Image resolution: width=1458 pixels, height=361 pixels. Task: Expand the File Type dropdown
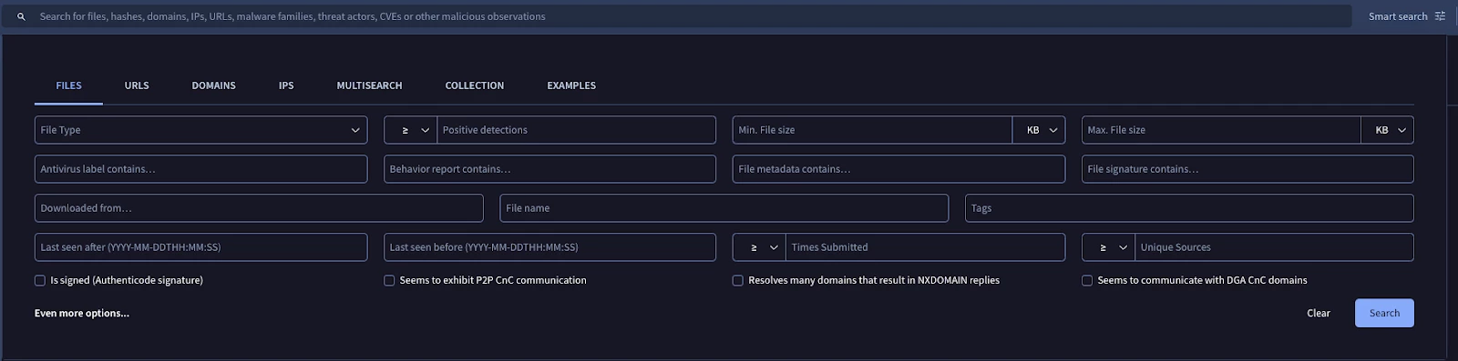click(x=200, y=130)
